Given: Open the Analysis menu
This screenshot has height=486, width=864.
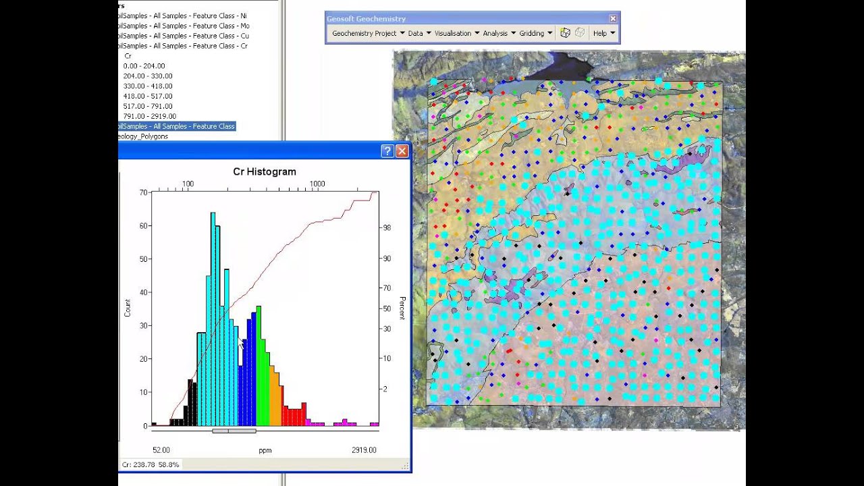Looking at the screenshot, I should click(499, 33).
